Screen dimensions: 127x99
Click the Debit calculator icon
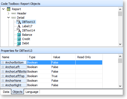19,43
